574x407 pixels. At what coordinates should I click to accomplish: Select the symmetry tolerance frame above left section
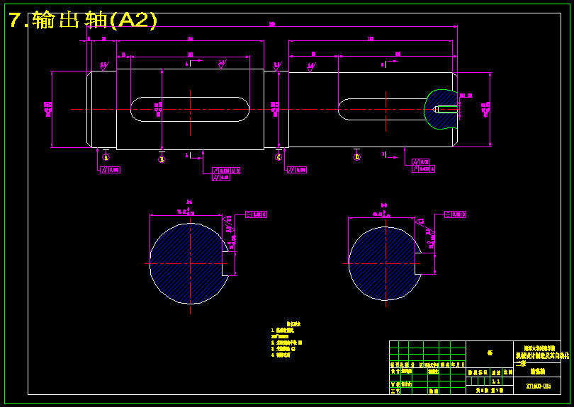256,214
